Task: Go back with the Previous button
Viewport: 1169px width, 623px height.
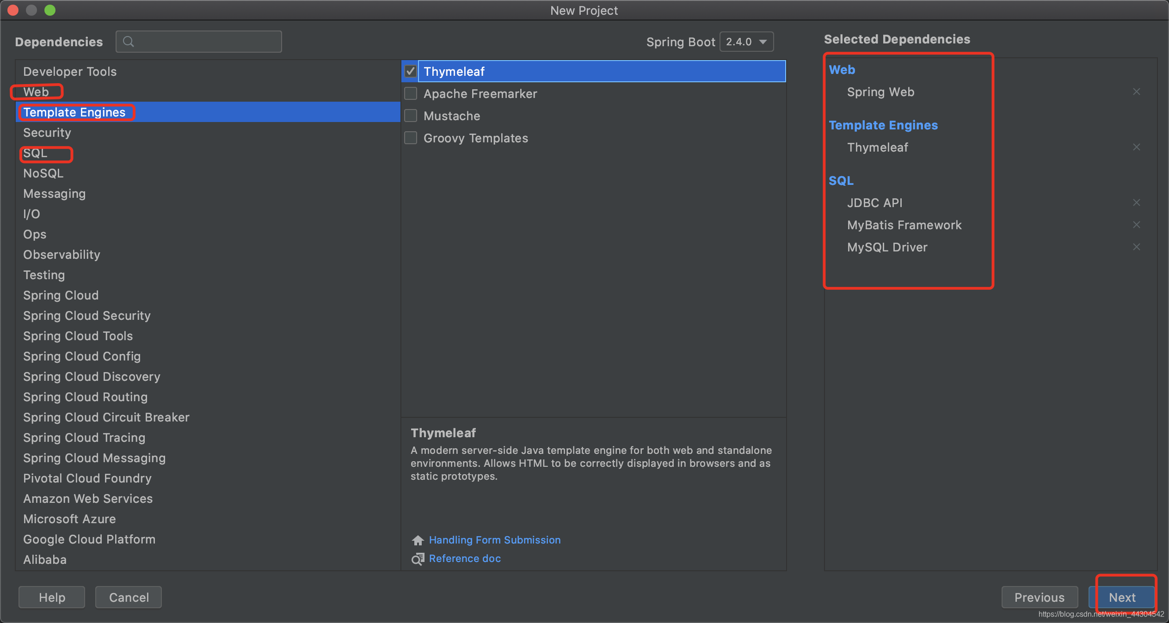Action: click(x=1039, y=597)
